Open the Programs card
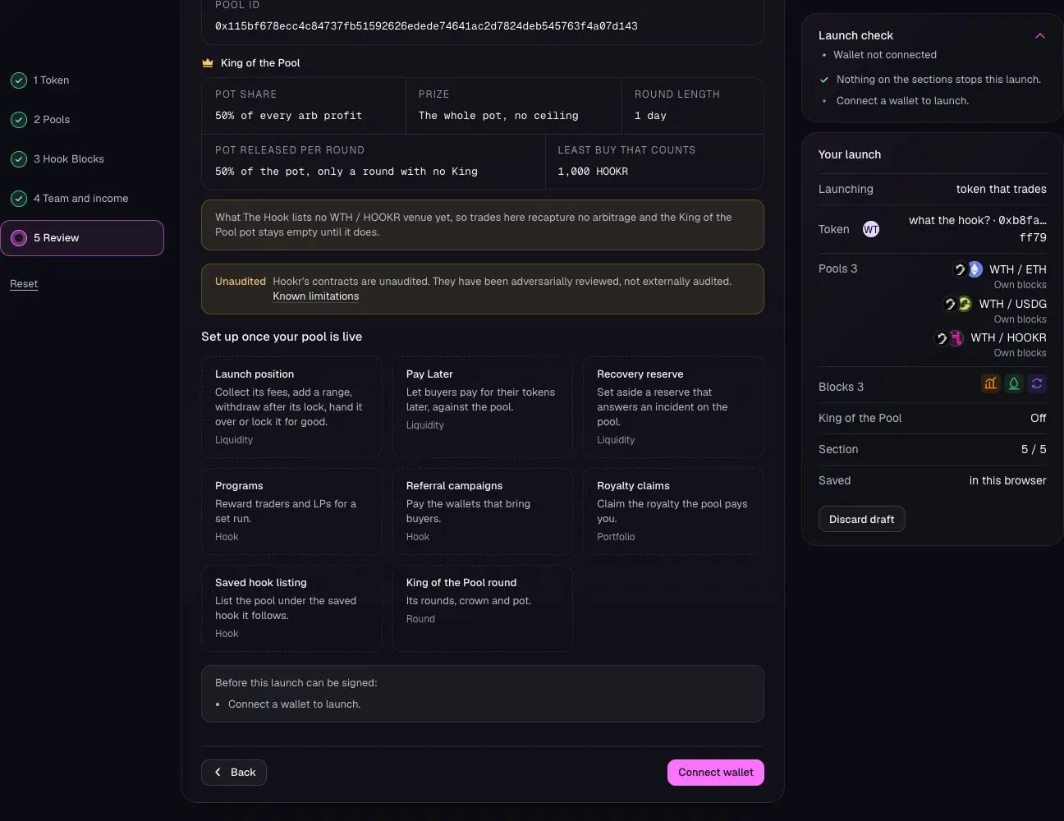Image resolution: width=1064 pixels, height=821 pixels. 291,511
